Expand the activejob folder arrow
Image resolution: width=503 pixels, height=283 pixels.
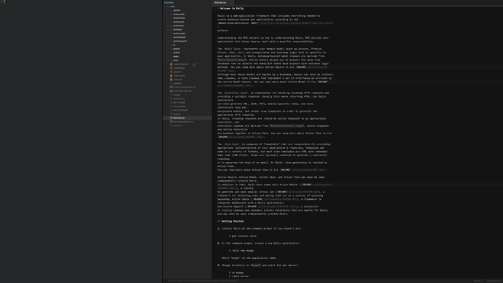(168, 29)
